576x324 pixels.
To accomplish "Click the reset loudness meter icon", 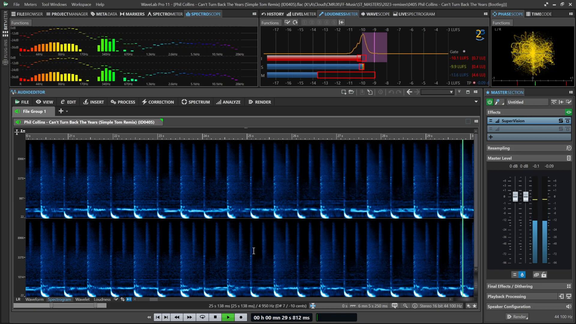I will [x=295, y=22].
